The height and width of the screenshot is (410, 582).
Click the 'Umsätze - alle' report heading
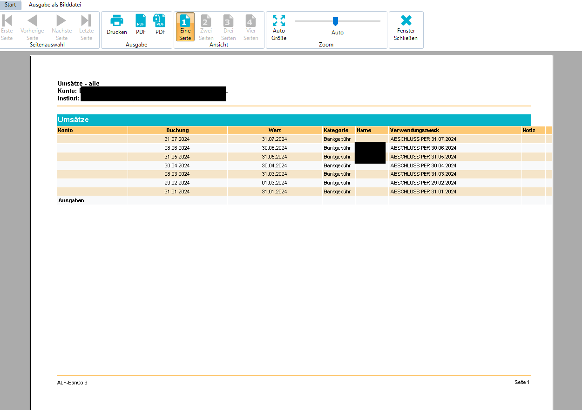(79, 84)
